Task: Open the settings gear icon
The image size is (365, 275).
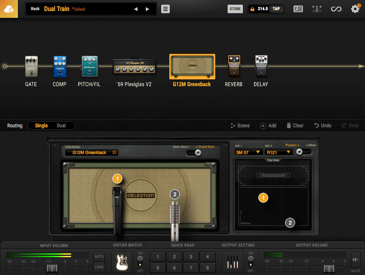Action: click(x=355, y=9)
